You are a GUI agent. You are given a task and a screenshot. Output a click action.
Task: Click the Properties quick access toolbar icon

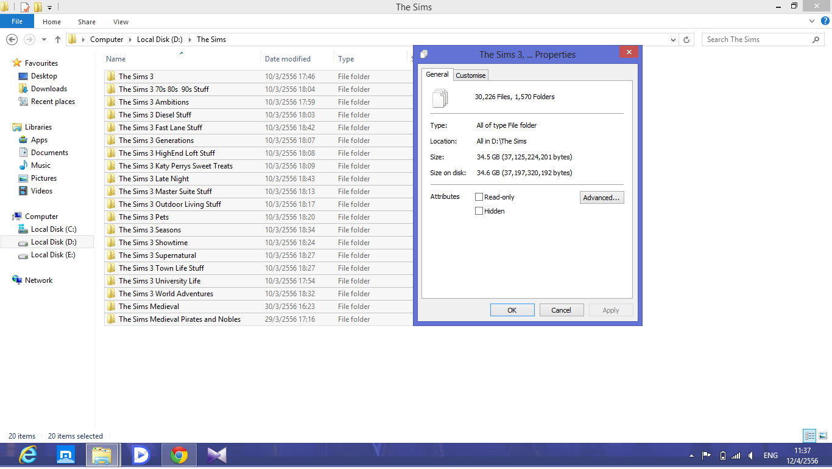[25, 7]
